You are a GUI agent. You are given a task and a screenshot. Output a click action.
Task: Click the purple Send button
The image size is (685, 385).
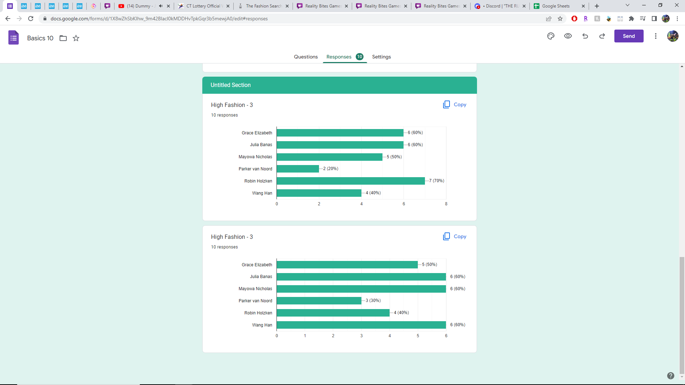(x=629, y=36)
